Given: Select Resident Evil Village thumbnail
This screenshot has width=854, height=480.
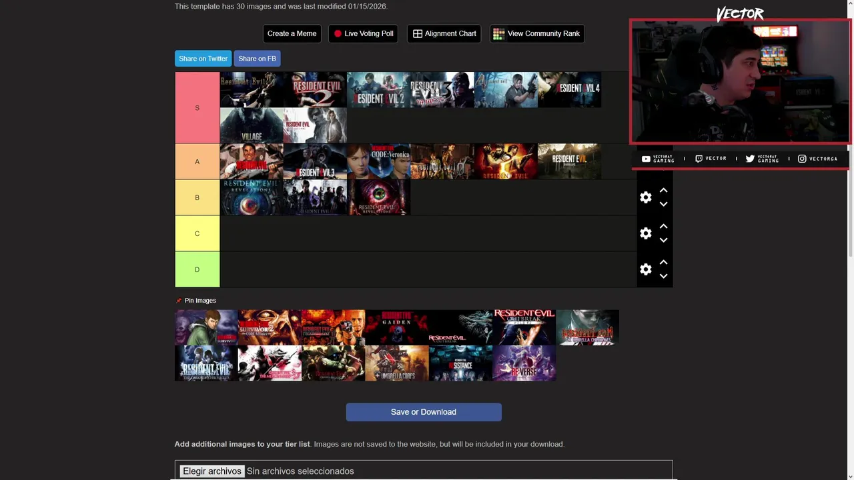Looking at the screenshot, I should 252,125.
